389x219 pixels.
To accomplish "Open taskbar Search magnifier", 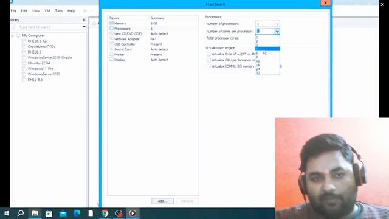I will [21, 214].
